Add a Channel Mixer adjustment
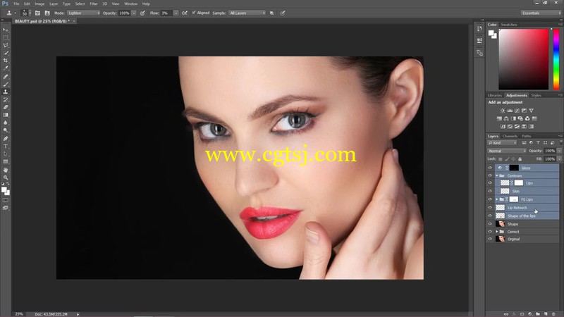Image resolution: width=564 pixels, height=317 pixels. pyautogui.click(x=527, y=118)
